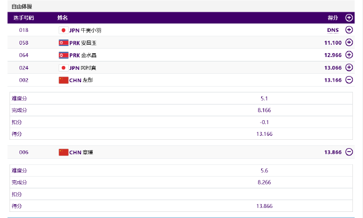Screen dimensions: 363x218
Task: Click China flag icon in row 002
Action: coord(64,80)
